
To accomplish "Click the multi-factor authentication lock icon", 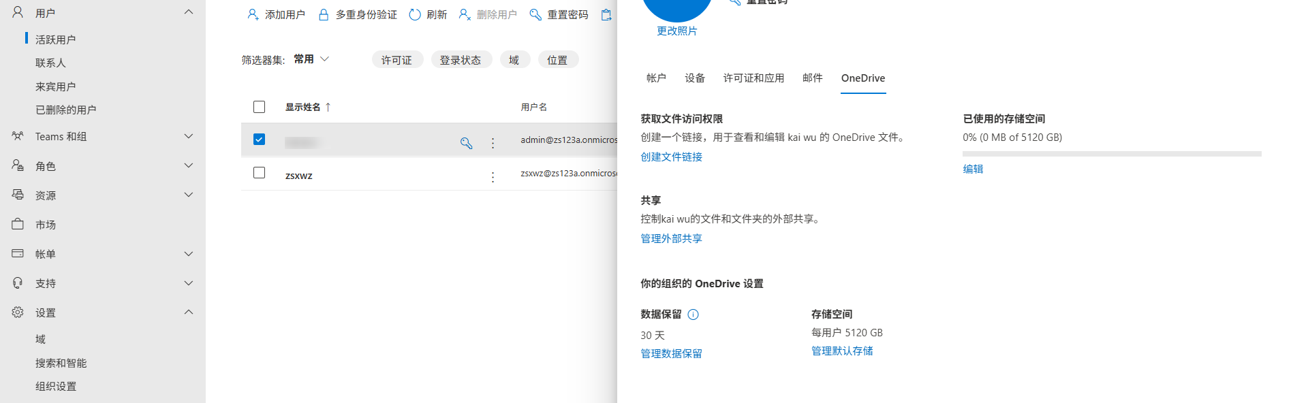I will [324, 14].
